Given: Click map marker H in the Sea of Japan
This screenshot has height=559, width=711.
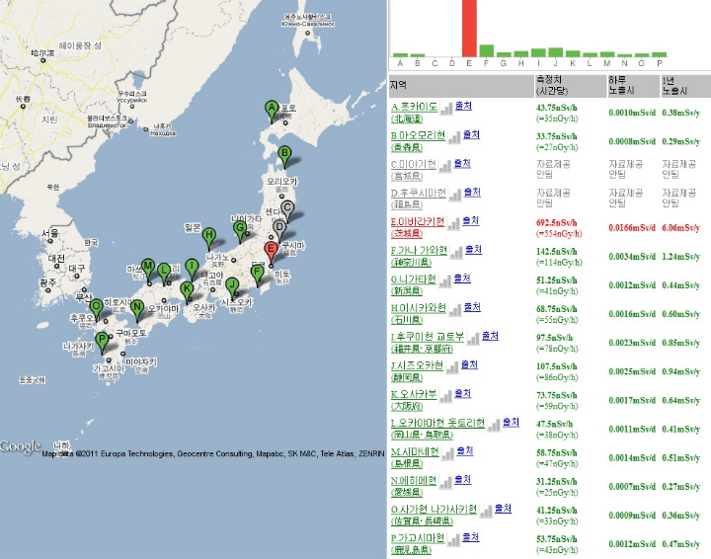Looking at the screenshot, I should click(x=208, y=236).
